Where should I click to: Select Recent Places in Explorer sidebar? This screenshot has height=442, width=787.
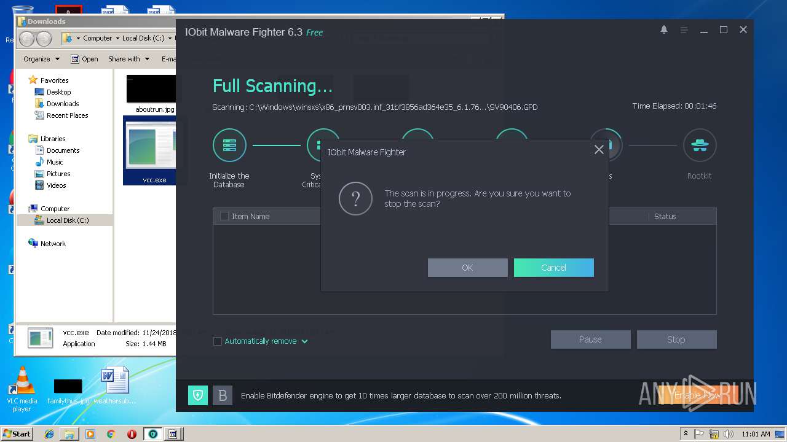[x=67, y=115]
